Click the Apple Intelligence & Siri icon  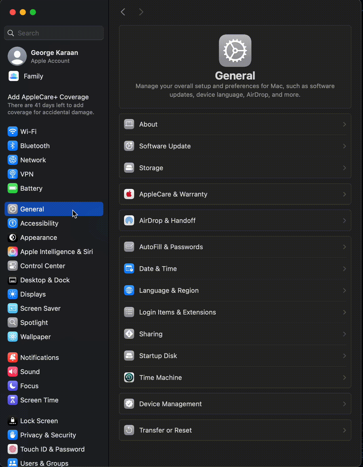click(12, 252)
